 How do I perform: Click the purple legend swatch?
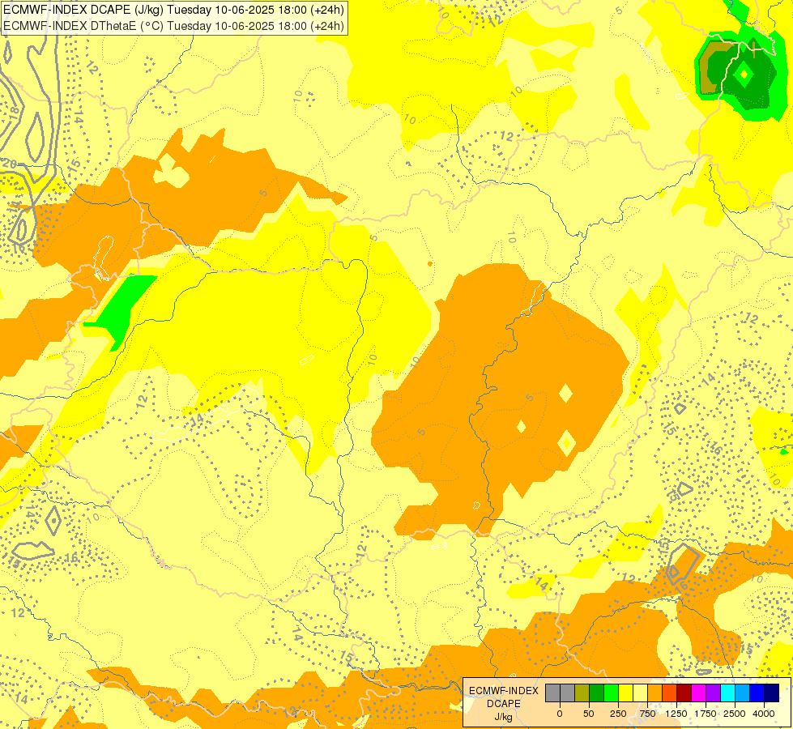coord(714,693)
